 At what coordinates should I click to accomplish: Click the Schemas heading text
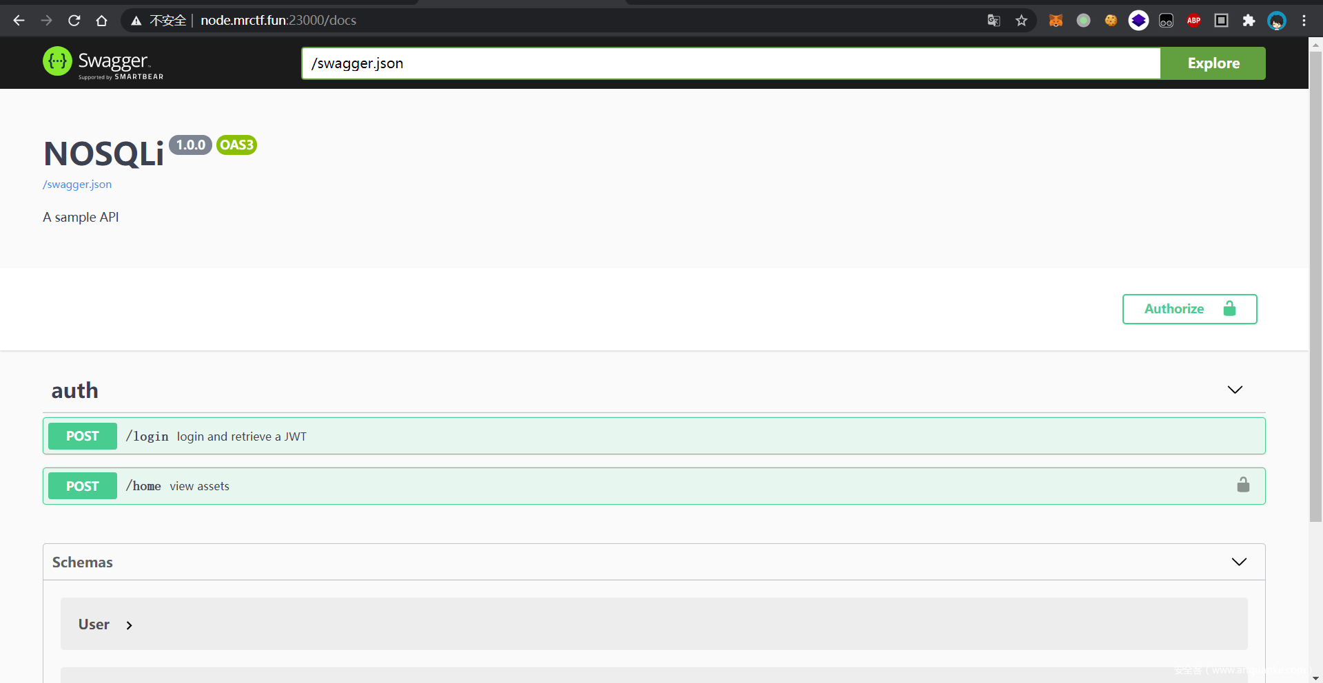pos(83,563)
